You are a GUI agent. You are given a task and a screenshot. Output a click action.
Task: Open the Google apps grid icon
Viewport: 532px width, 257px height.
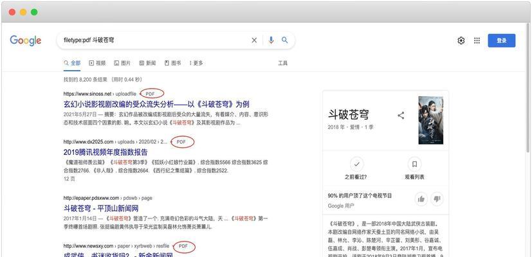(477, 40)
